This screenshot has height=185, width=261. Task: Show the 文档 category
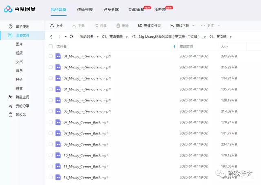[x=19, y=62]
